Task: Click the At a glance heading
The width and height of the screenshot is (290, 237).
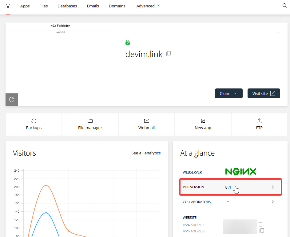Action: [x=197, y=153]
